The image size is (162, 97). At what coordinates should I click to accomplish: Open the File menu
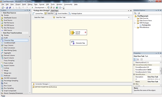3,4
